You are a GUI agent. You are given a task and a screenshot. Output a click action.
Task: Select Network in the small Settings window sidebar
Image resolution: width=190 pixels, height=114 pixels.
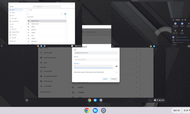[x=16, y=10]
